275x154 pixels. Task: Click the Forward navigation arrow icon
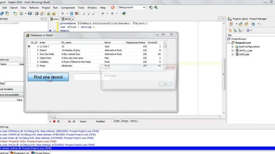point(112,13)
